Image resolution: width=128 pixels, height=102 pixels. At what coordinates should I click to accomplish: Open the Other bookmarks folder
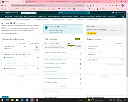pos(121,9)
